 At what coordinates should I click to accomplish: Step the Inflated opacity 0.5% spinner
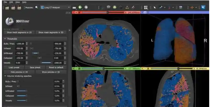(63, 86)
